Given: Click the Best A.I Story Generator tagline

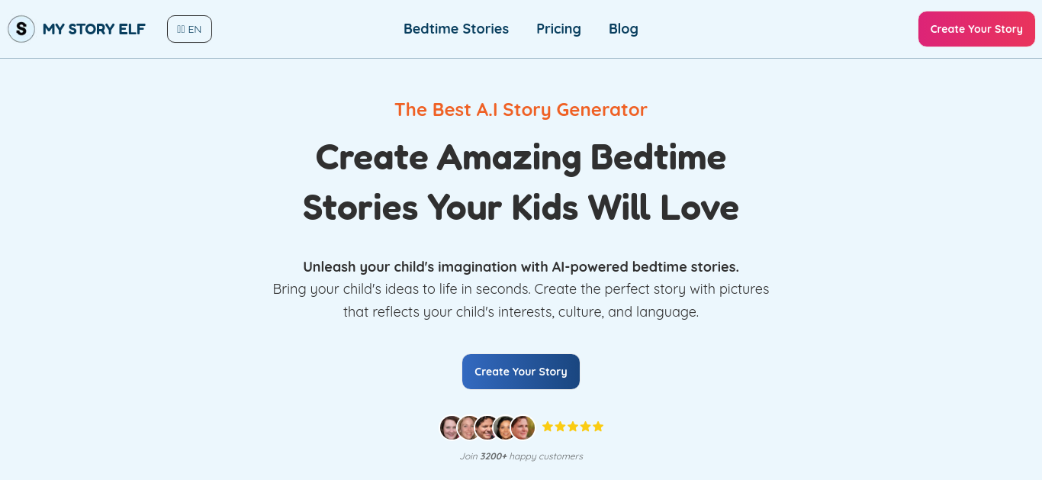Looking at the screenshot, I should [521, 109].
